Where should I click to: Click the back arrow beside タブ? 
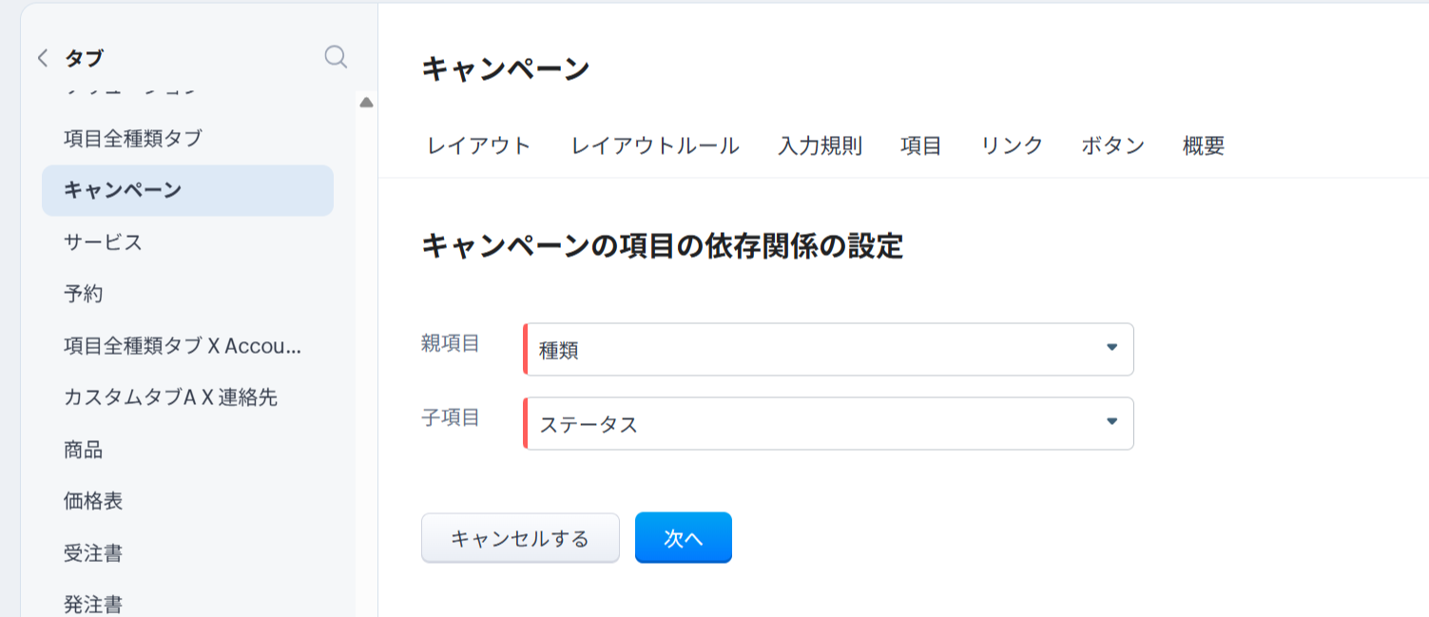(x=42, y=58)
